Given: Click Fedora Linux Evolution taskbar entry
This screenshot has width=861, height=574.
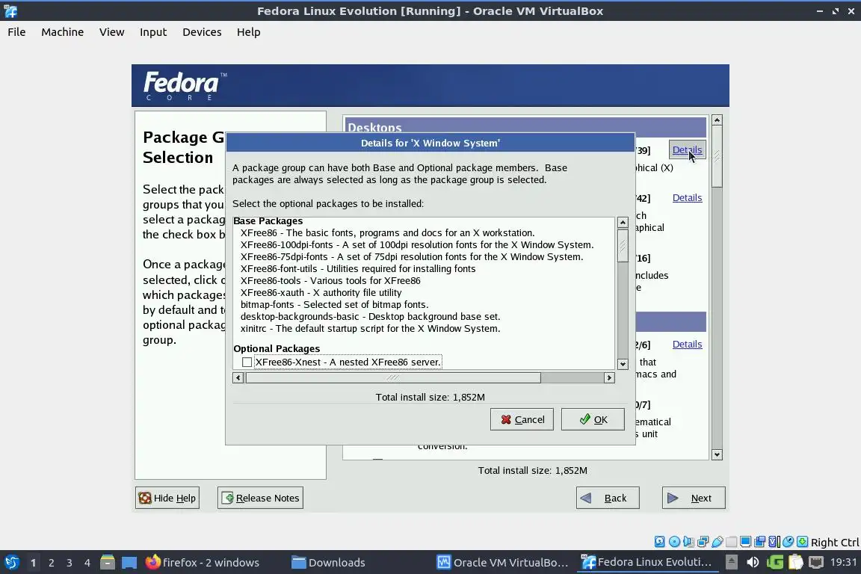Looking at the screenshot, I should click(647, 562).
